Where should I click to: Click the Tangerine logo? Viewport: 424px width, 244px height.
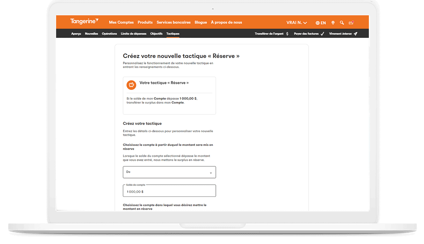click(84, 21)
